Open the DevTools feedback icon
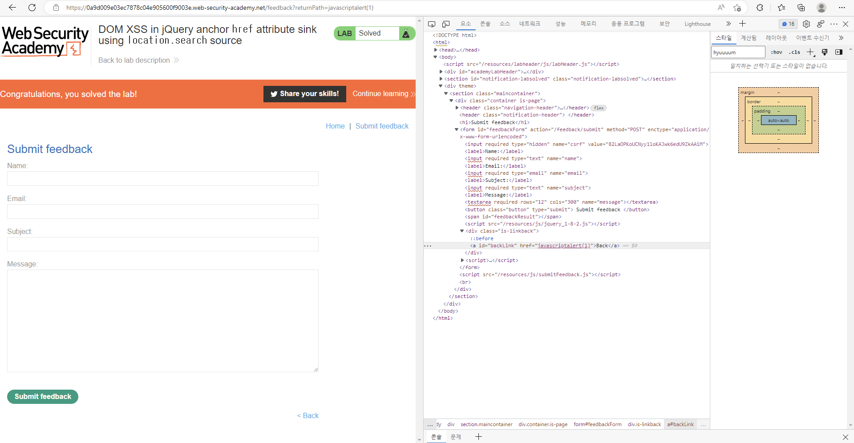The image size is (854, 443). coord(821,24)
